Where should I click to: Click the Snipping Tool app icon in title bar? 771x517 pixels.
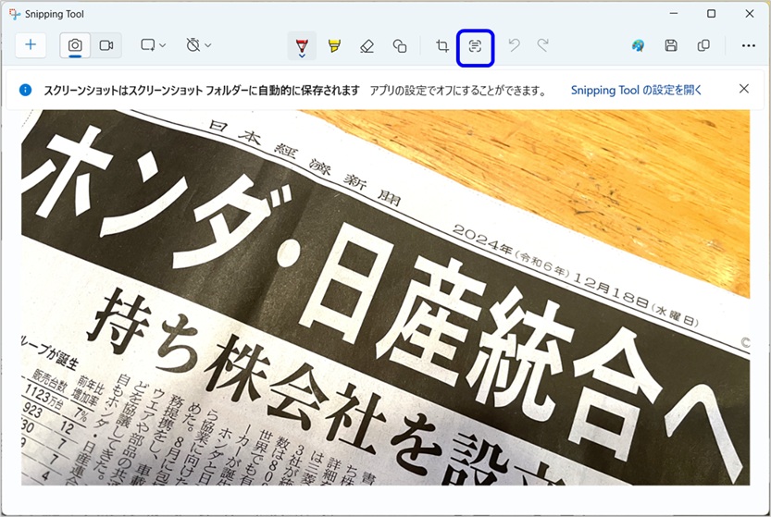point(15,14)
